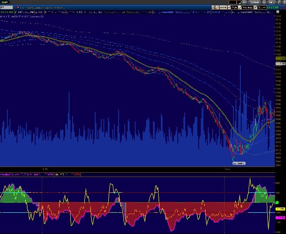Image resolution: width=286 pixels, height=234 pixels.
Task: Open the Drawings menu
Action: point(247,7)
